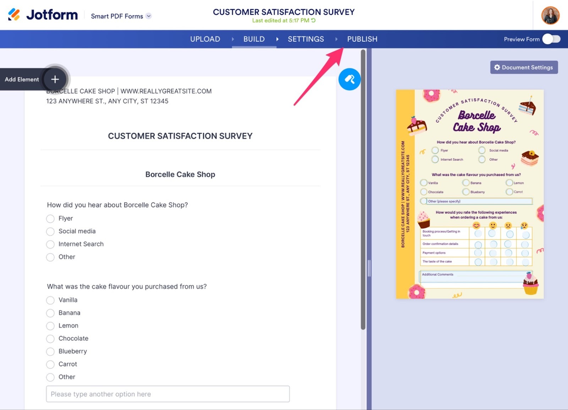Select the Blueberry flavour option
Screen dimensions: 568x410
pos(50,351)
